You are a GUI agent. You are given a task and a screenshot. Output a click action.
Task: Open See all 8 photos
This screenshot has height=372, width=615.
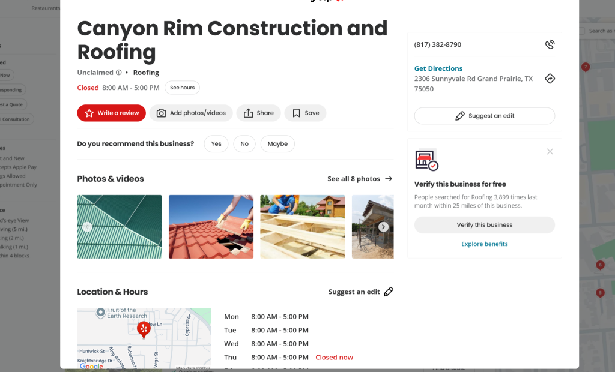point(359,179)
